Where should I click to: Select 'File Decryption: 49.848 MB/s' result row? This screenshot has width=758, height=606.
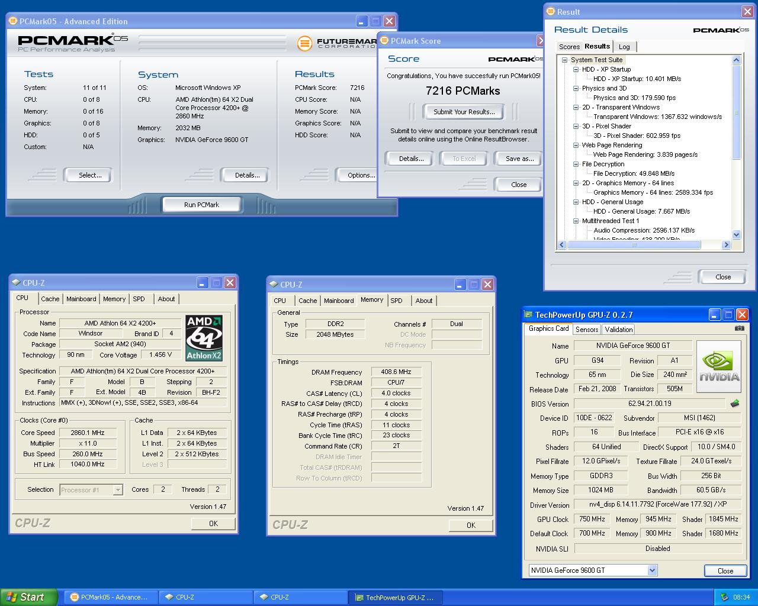point(634,173)
